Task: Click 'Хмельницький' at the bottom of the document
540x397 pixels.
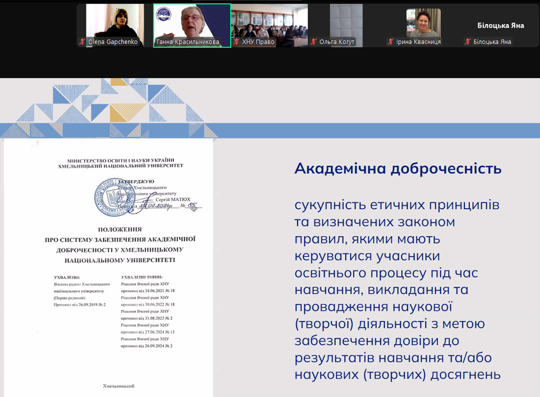Action: point(118,386)
